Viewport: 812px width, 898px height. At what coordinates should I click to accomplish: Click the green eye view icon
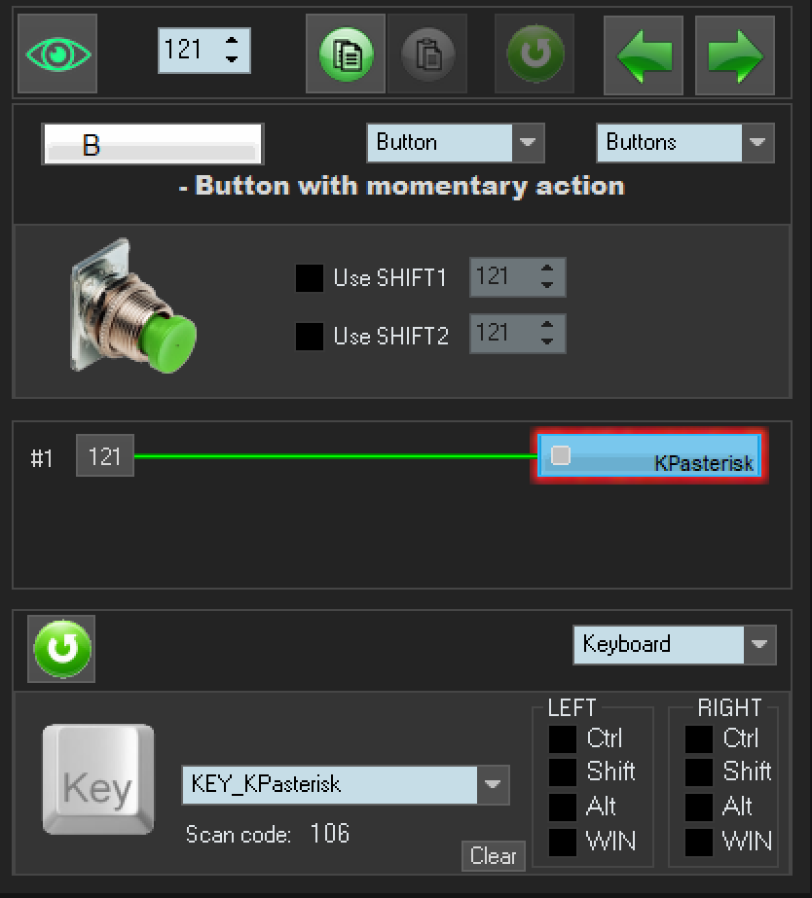[58, 54]
